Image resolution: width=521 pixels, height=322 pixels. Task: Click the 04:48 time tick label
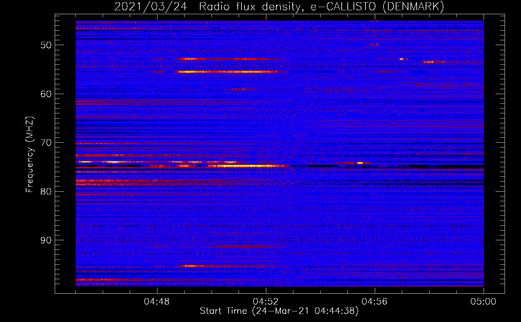point(157,302)
